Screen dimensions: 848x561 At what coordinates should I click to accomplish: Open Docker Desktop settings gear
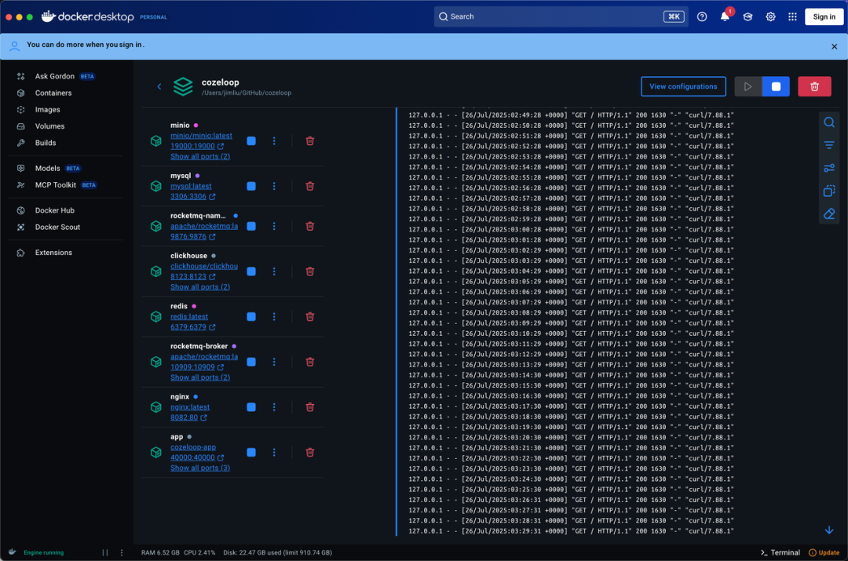pos(771,16)
